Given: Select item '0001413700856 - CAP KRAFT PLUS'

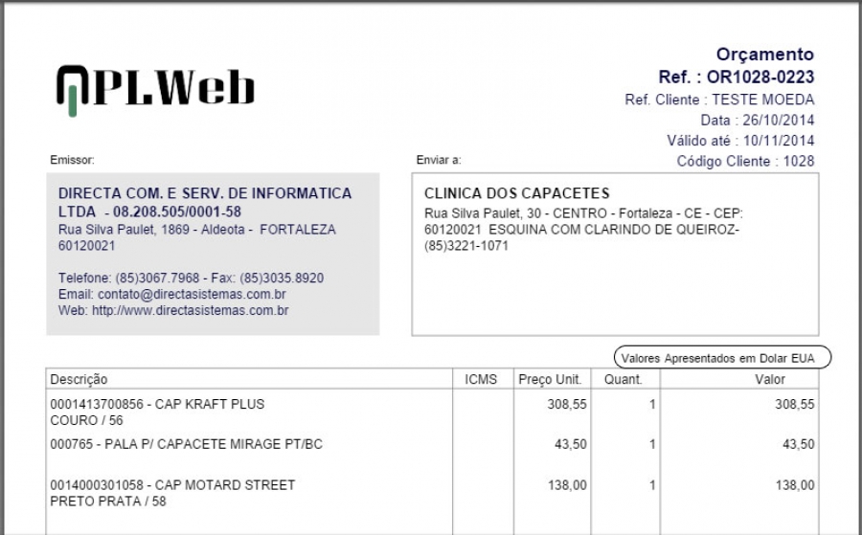Looking at the screenshot, I should (157, 404).
